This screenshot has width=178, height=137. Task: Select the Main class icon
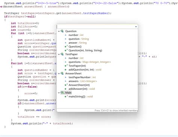(62, 92)
